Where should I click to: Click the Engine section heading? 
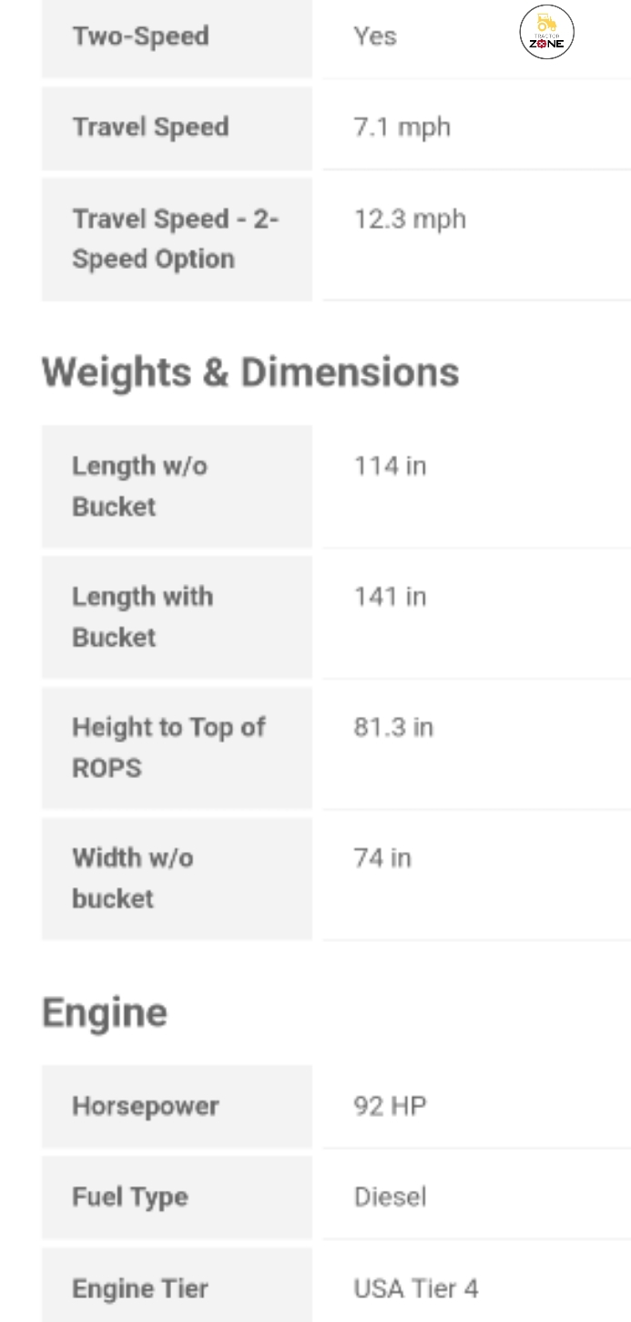click(x=105, y=1012)
